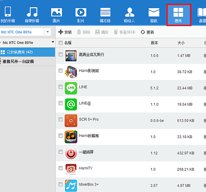Select the app name SCR 5+ Pro

[89, 119]
